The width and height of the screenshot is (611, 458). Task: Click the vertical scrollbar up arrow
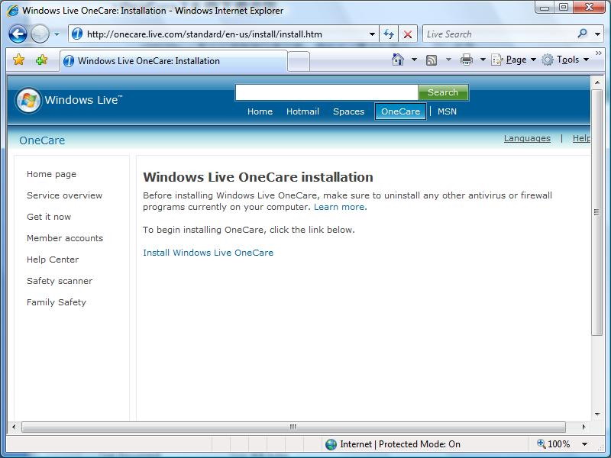(597, 82)
